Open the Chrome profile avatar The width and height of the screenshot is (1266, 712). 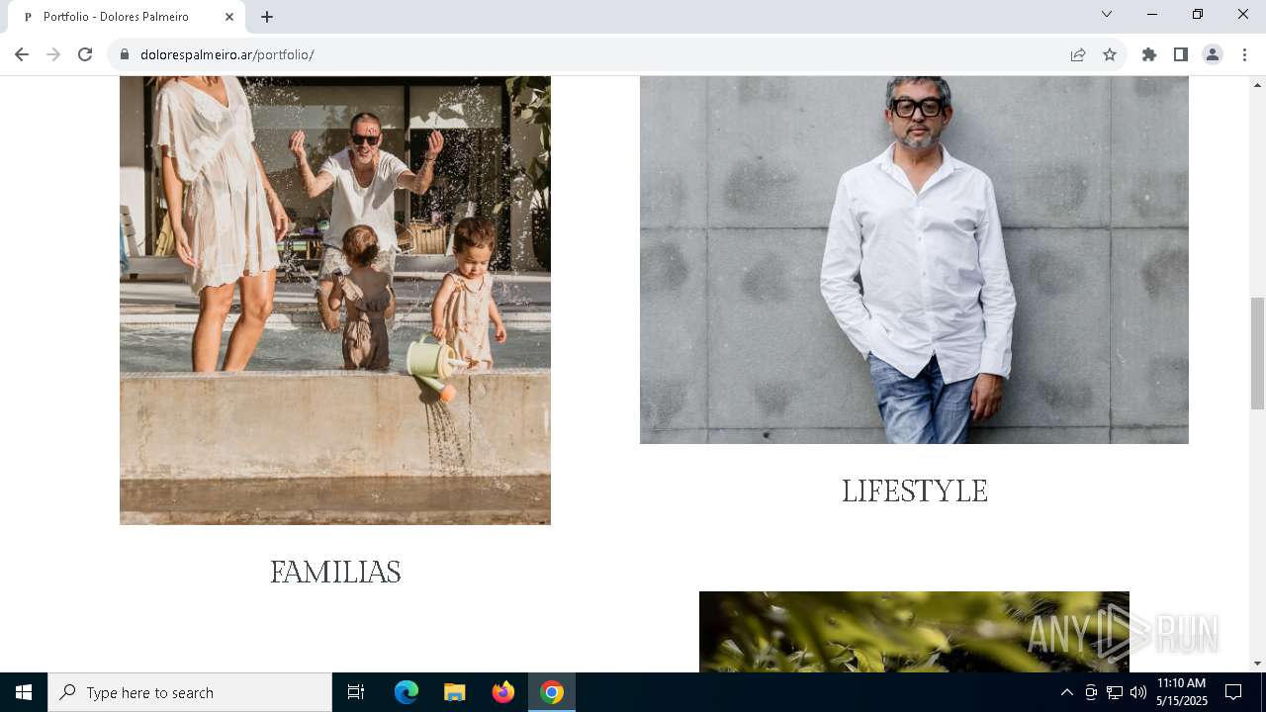tap(1213, 54)
